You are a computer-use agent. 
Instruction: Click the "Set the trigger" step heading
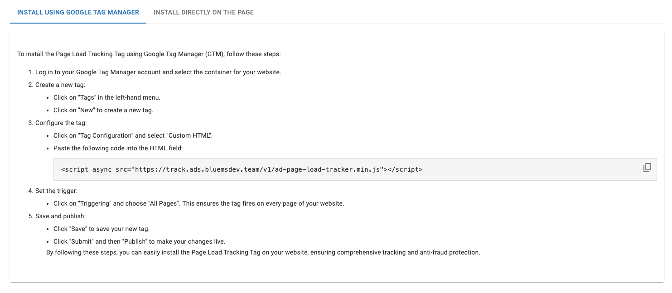56,191
